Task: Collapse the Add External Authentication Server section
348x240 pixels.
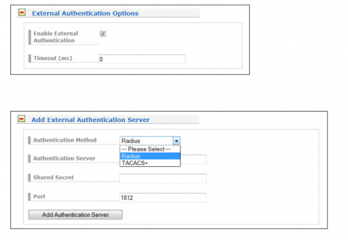Action: coord(21,119)
